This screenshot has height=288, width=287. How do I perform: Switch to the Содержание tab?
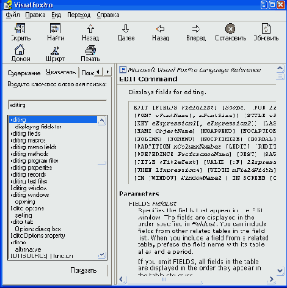pyautogui.click(x=24, y=73)
